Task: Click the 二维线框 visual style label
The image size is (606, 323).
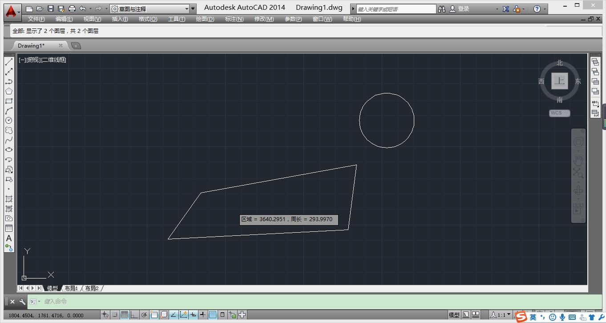Action: coord(53,60)
